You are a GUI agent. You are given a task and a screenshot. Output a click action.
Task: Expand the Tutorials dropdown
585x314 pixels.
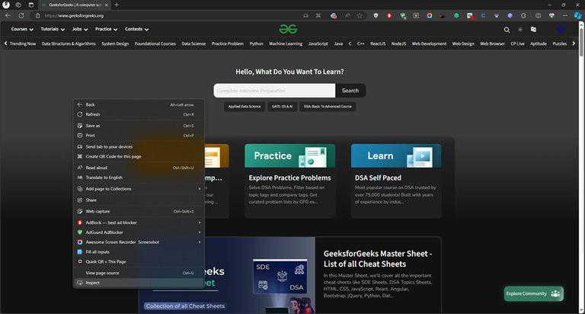tap(53, 29)
